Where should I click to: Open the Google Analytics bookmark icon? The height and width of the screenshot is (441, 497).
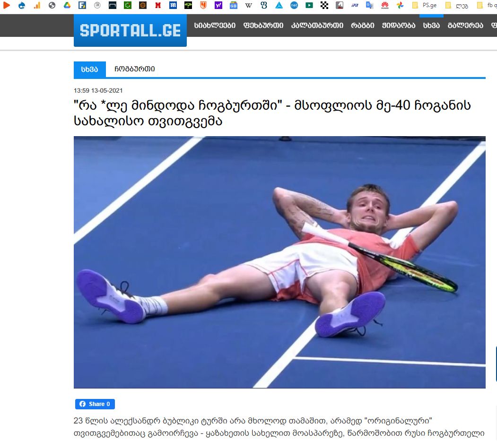coord(37,5)
